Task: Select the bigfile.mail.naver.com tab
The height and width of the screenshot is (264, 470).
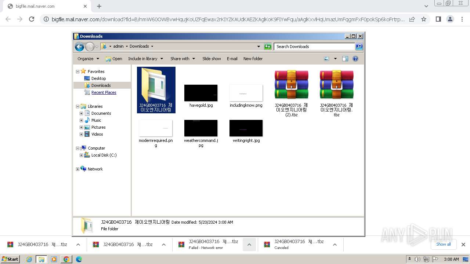Action: (46, 6)
